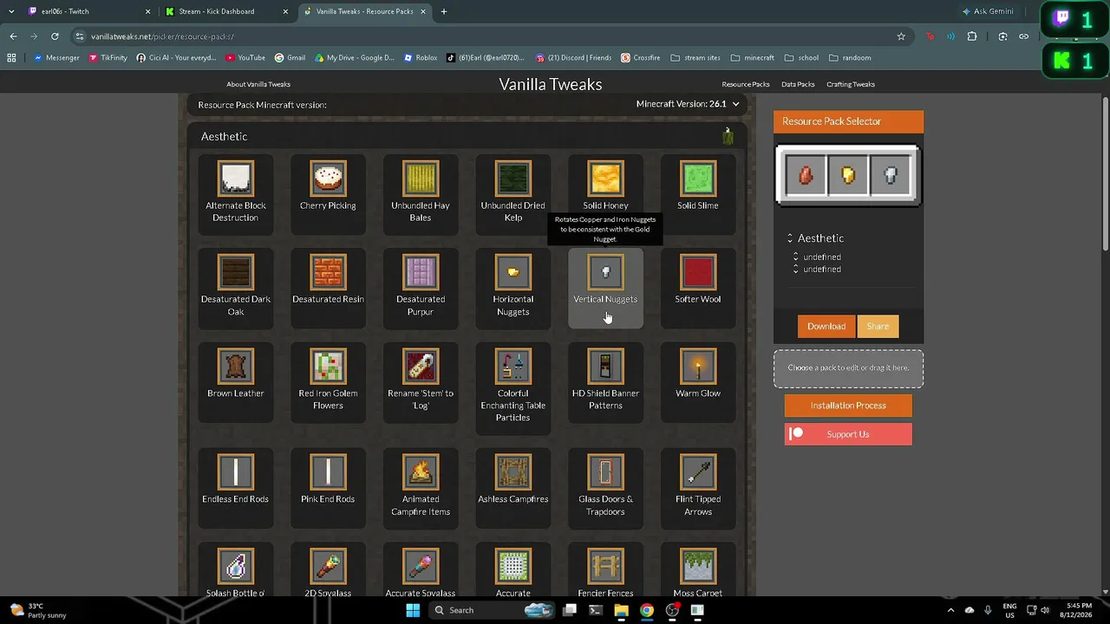Select the Horizontal Nuggets pack icon
This screenshot has height=624, width=1110.
[513, 273]
